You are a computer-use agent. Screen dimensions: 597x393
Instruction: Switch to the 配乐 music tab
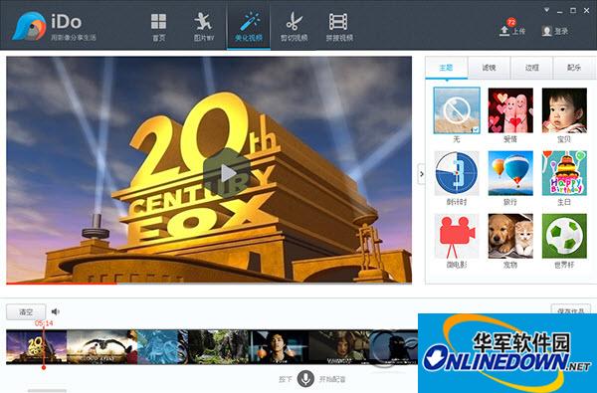point(574,68)
